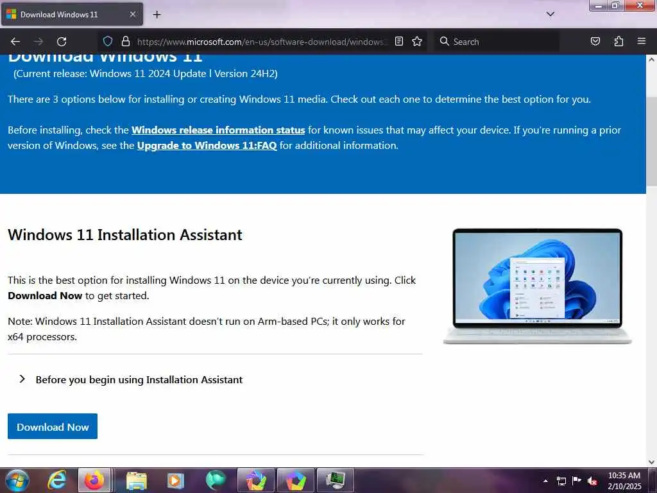This screenshot has height=493, width=657.
Task: Switch to Firefox in the taskbar
Action: (x=95, y=480)
